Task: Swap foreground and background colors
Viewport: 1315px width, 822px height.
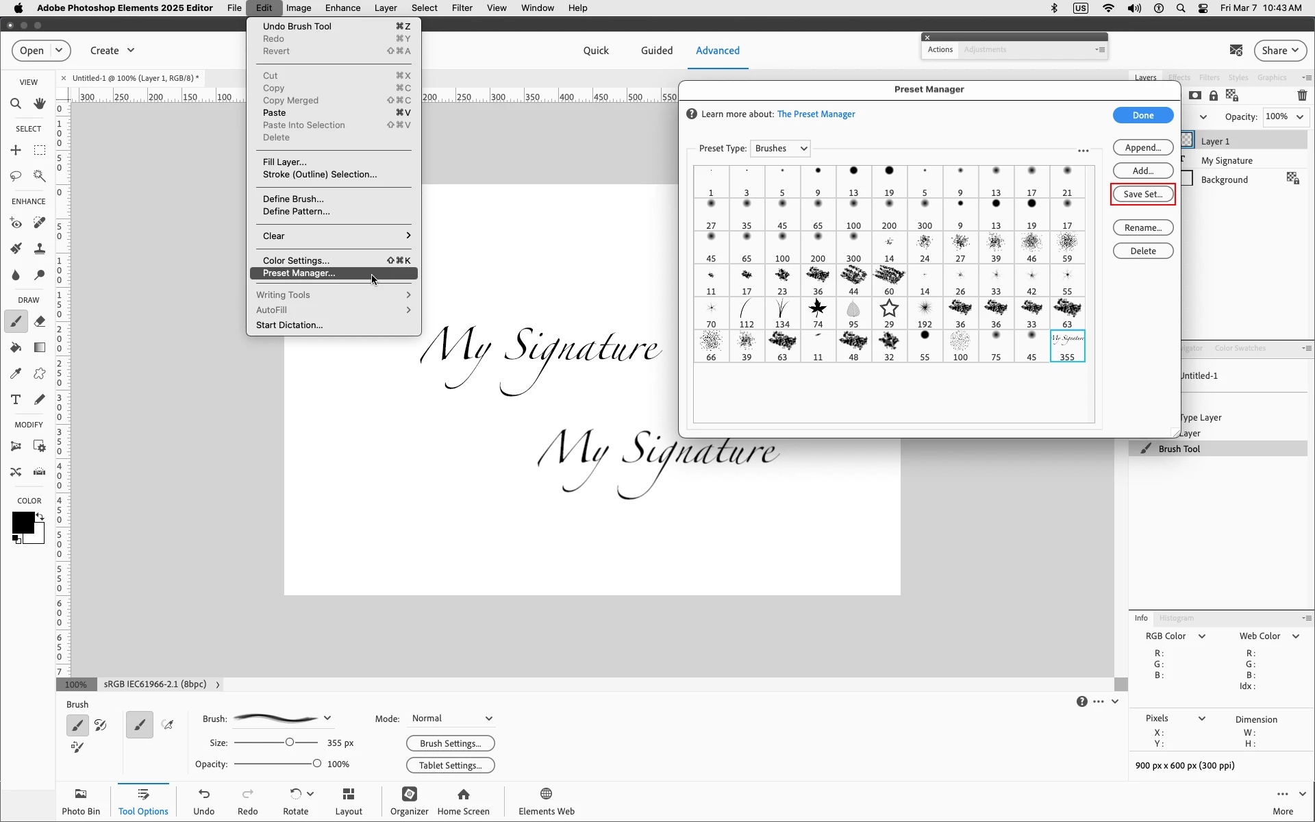Action: 40,517
